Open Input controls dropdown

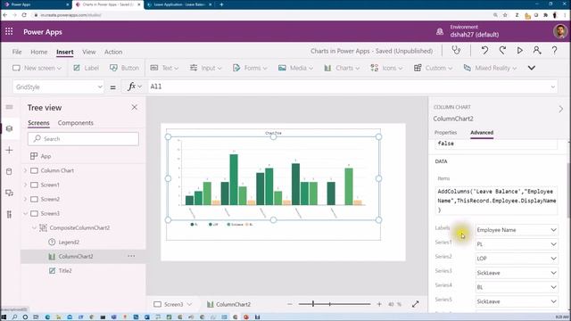(206, 68)
